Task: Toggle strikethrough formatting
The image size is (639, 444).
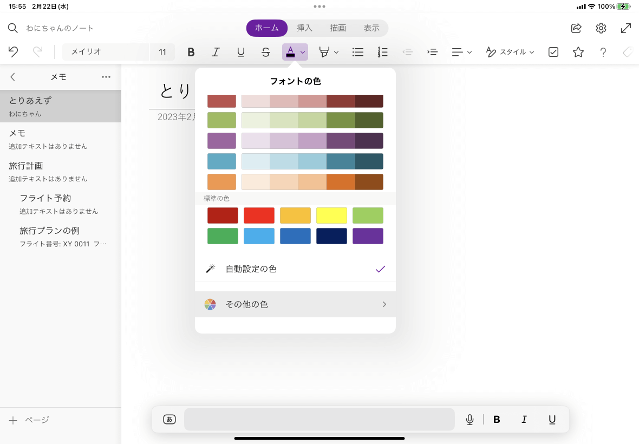Action: tap(266, 52)
